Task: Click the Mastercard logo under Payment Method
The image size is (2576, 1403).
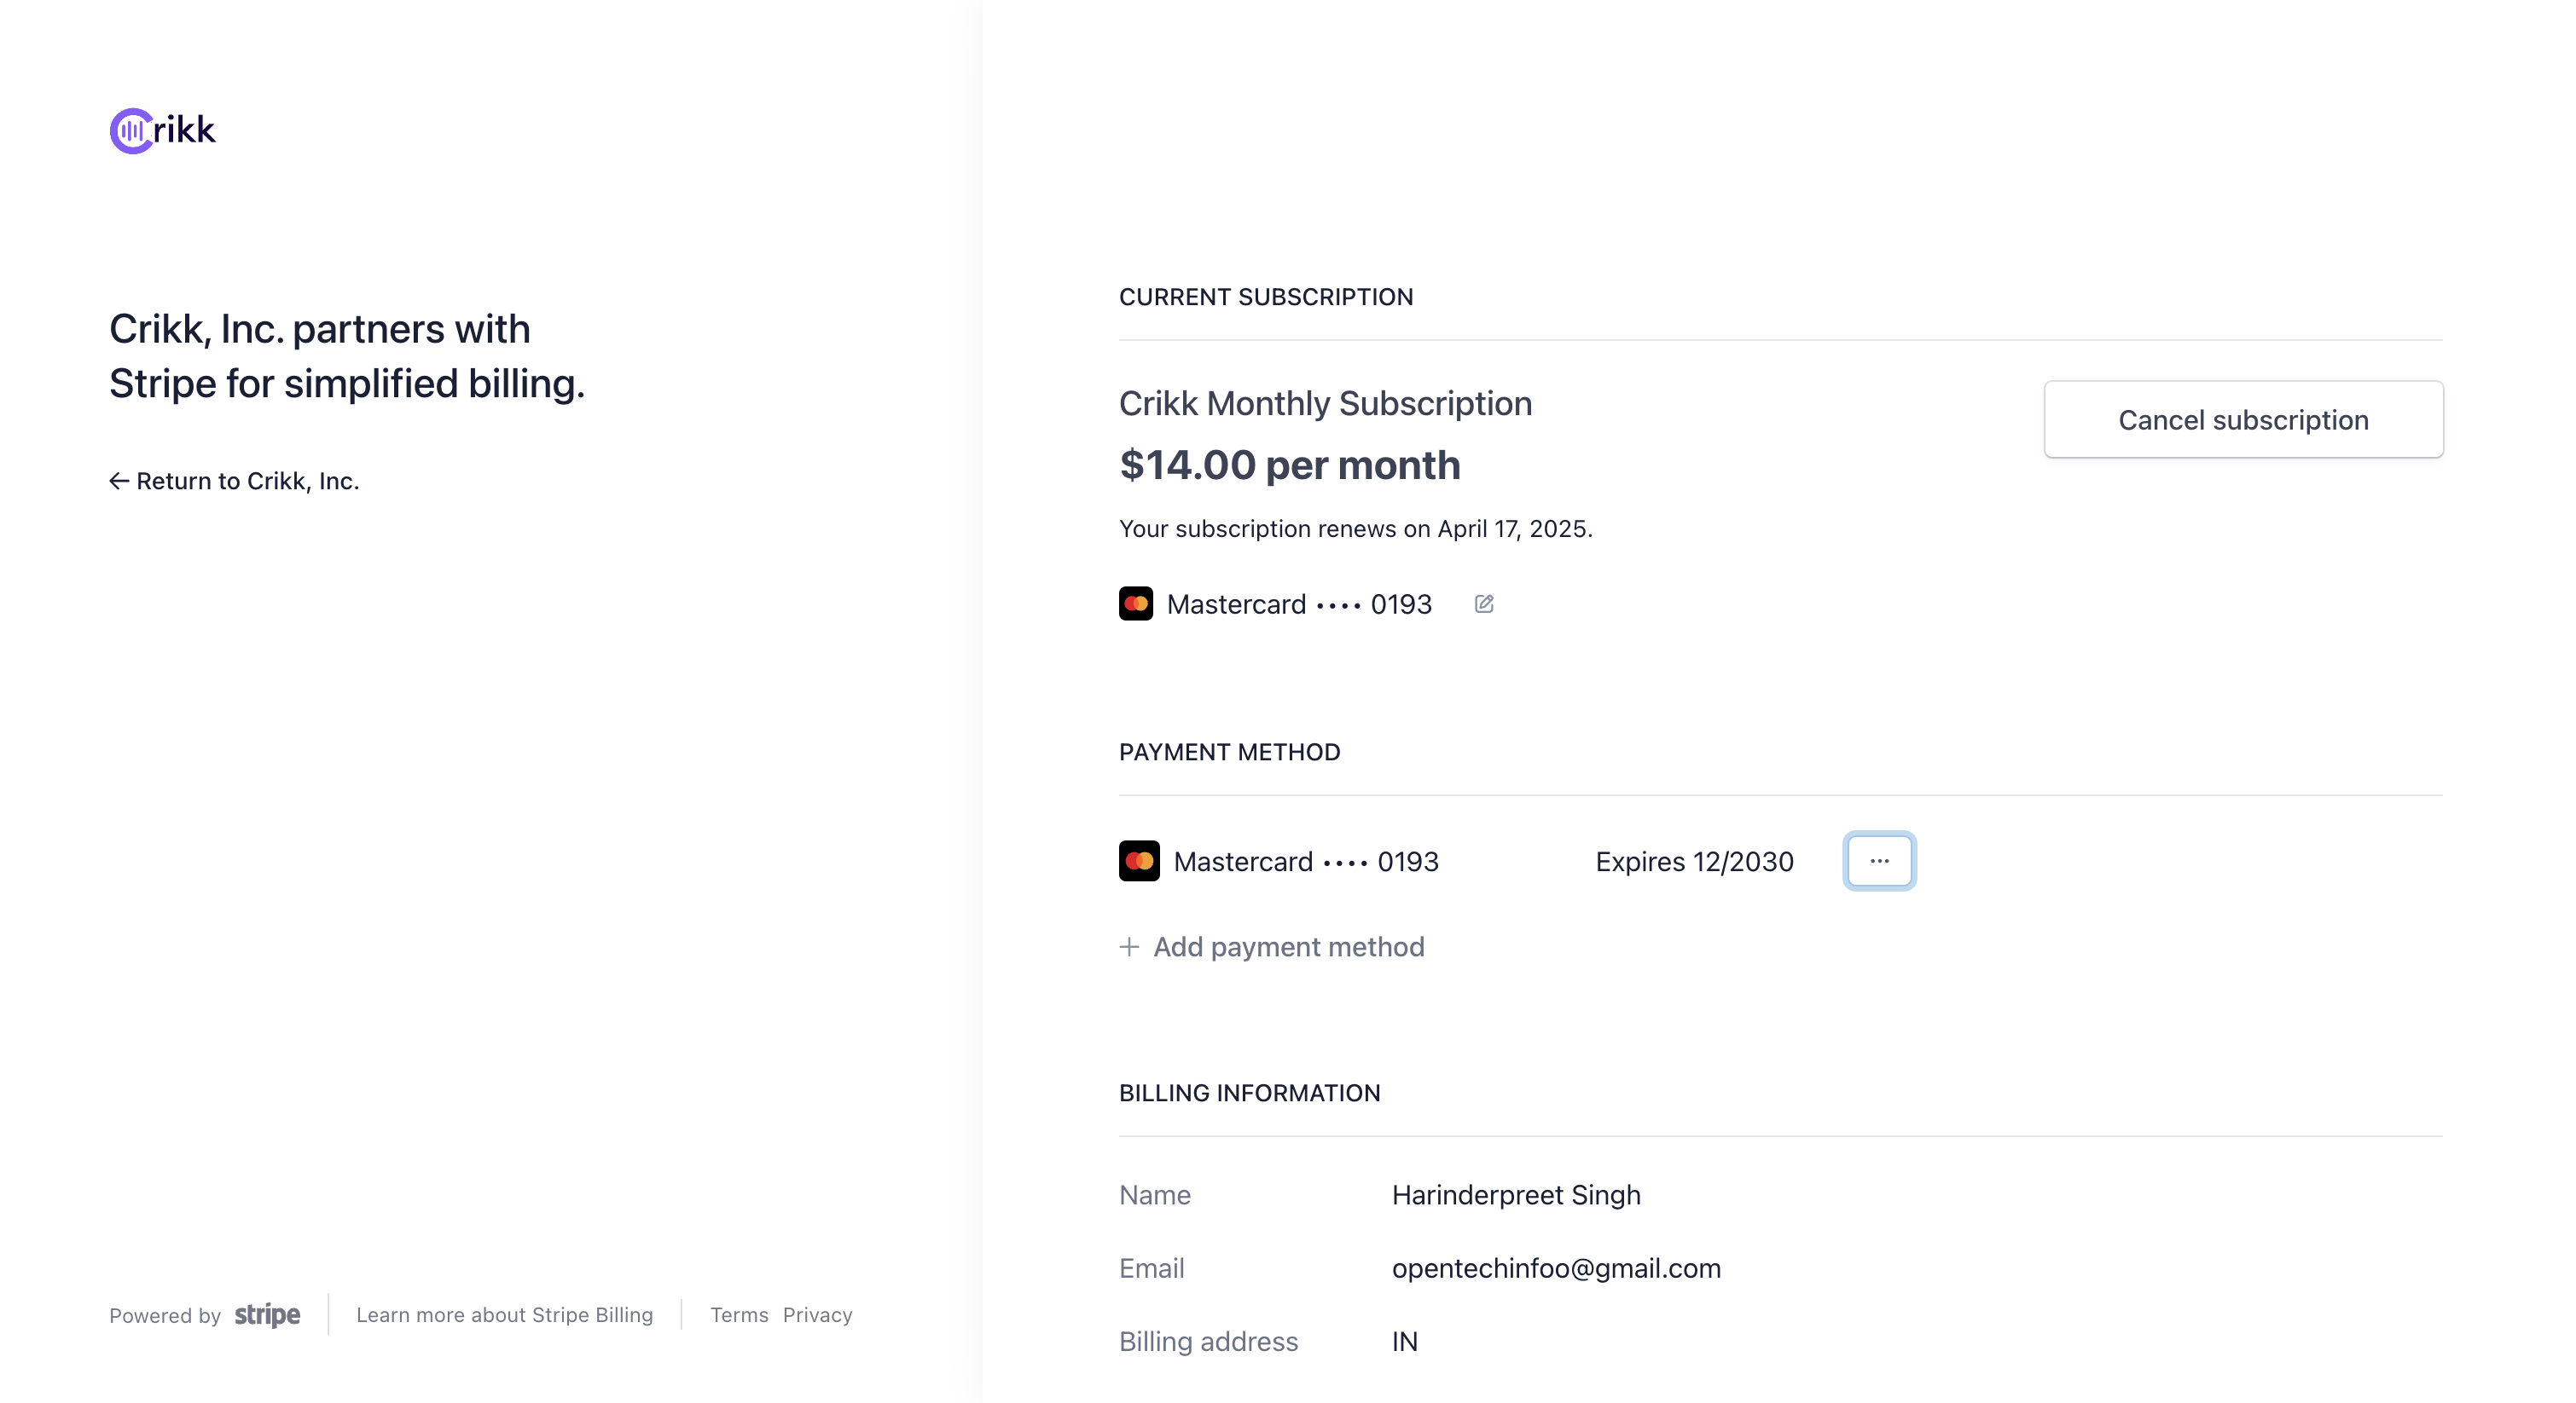Action: click(1139, 860)
